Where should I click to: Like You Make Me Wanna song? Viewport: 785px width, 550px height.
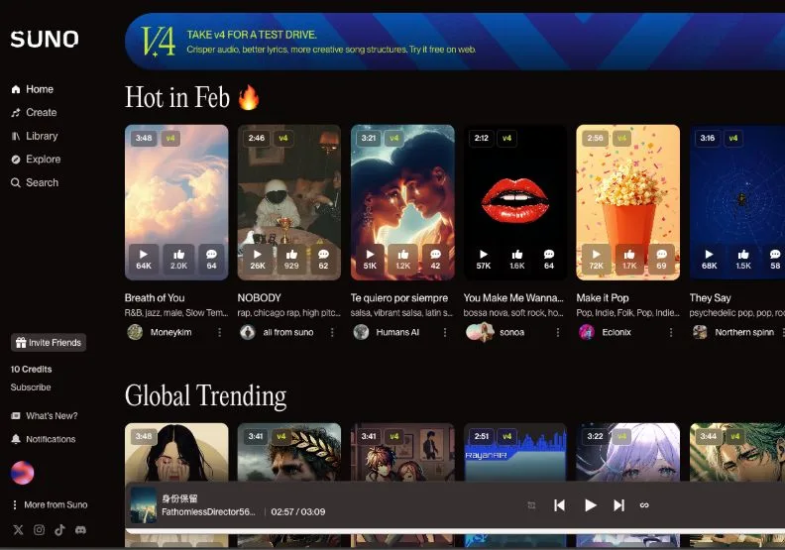coord(517,260)
